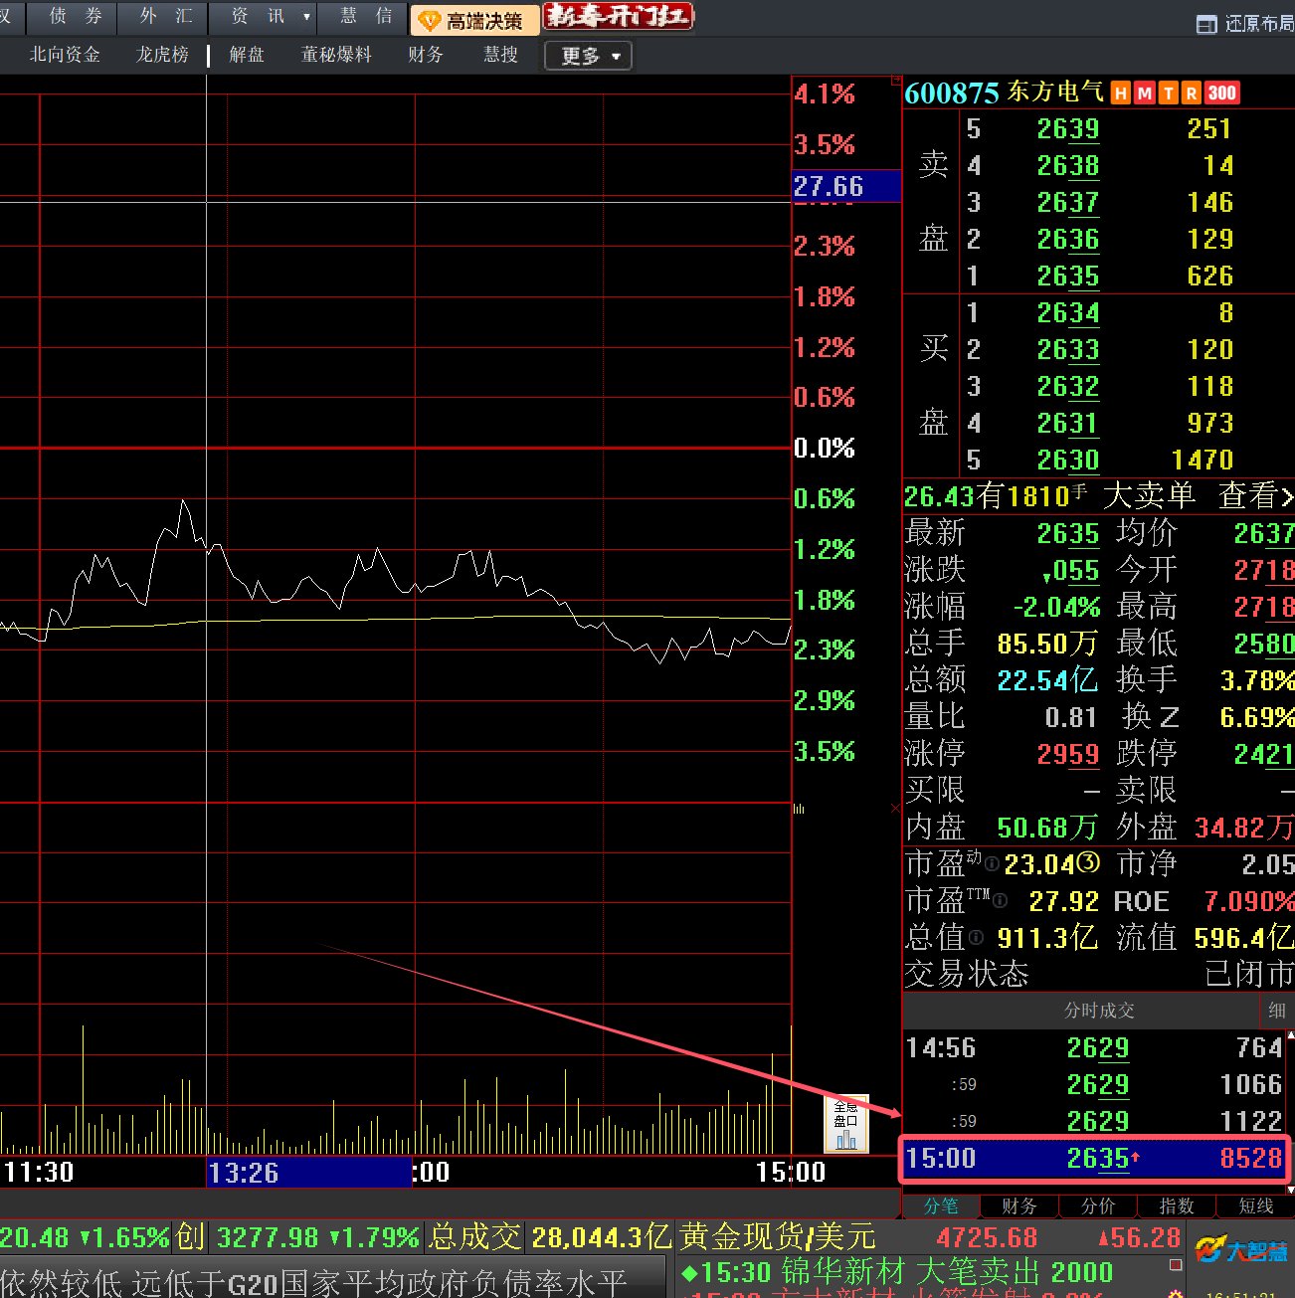The height and width of the screenshot is (1298, 1295).
Task: Click buy level 4 volume 973
Action: (1210, 424)
